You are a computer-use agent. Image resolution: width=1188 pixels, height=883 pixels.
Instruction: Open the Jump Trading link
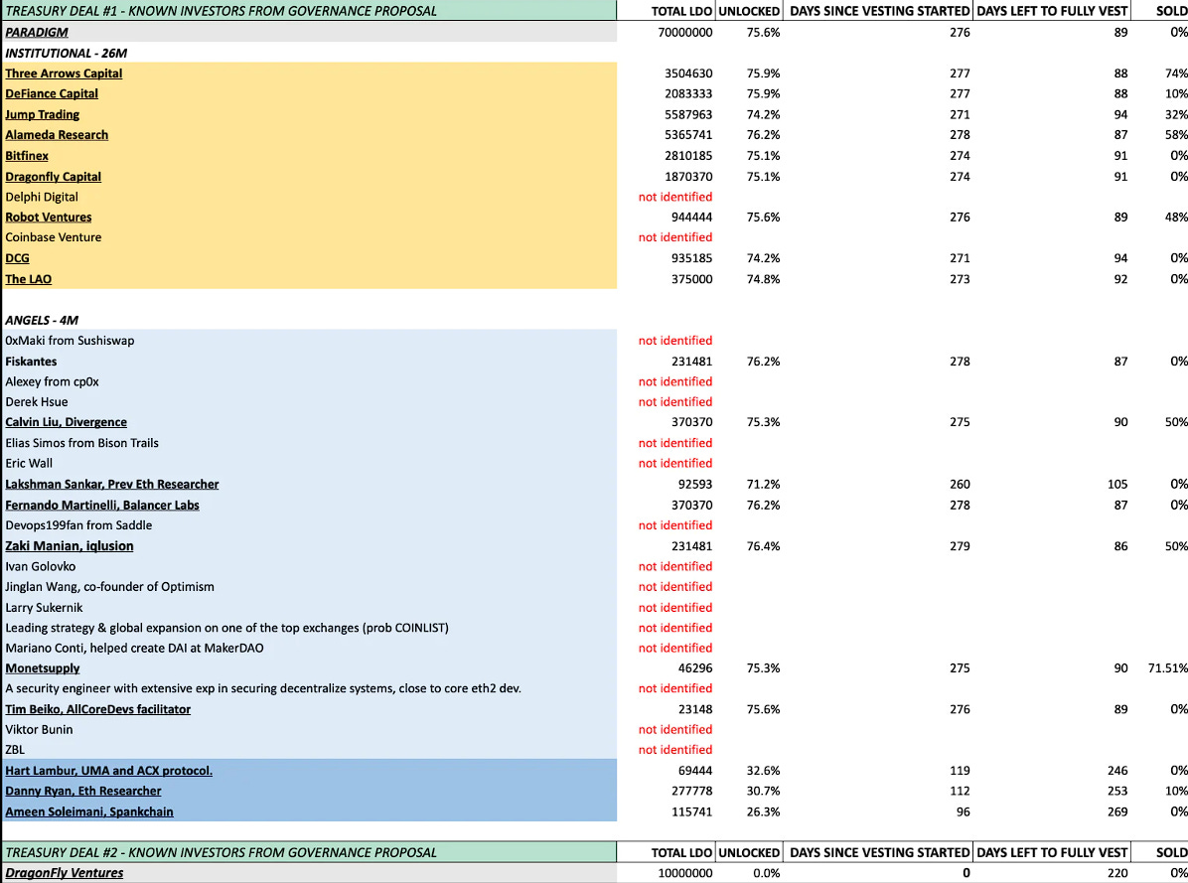[x=43, y=114]
